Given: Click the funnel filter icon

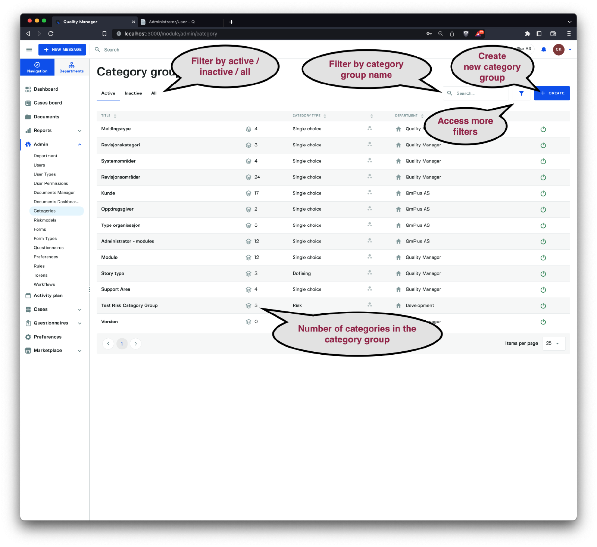Looking at the screenshot, I should pyautogui.click(x=521, y=93).
